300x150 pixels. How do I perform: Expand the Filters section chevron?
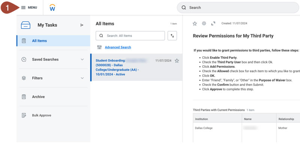click(x=82, y=78)
